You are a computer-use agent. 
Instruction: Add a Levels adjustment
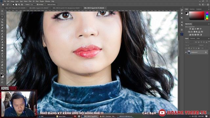tap(193, 29)
